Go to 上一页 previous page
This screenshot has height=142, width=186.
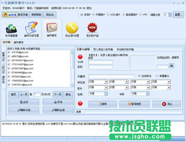coord(24,94)
